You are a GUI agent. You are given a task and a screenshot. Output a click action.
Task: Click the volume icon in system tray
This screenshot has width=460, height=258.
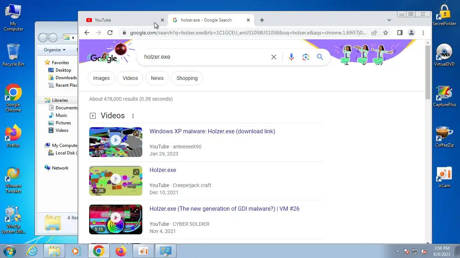pyautogui.click(x=424, y=252)
